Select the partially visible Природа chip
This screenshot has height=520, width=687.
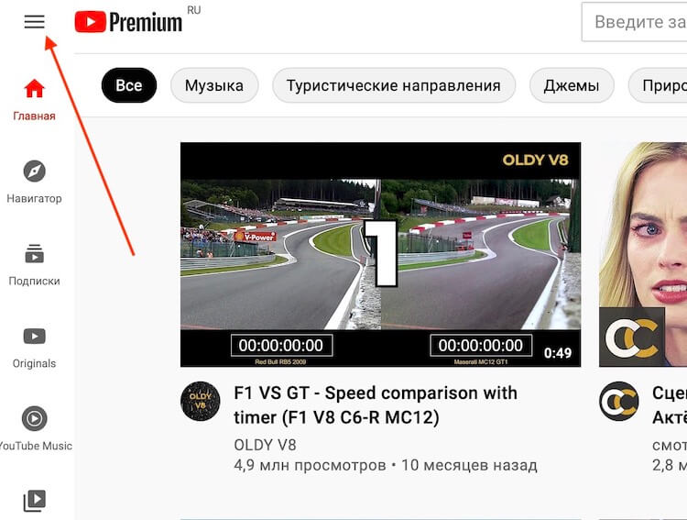pos(658,85)
